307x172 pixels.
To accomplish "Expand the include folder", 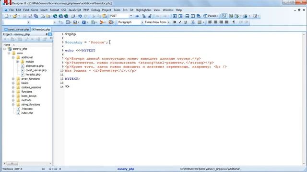I will click(x=17, y=62).
